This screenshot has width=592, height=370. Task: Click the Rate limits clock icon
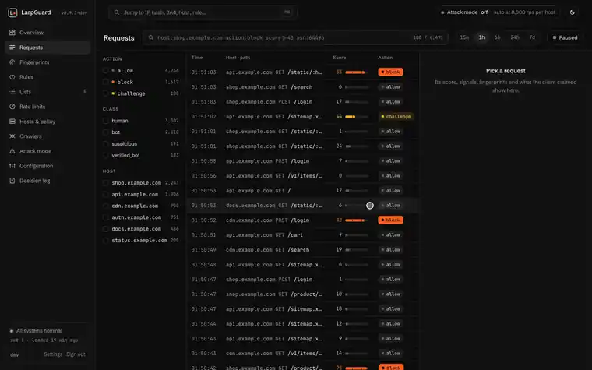coord(12,107)
